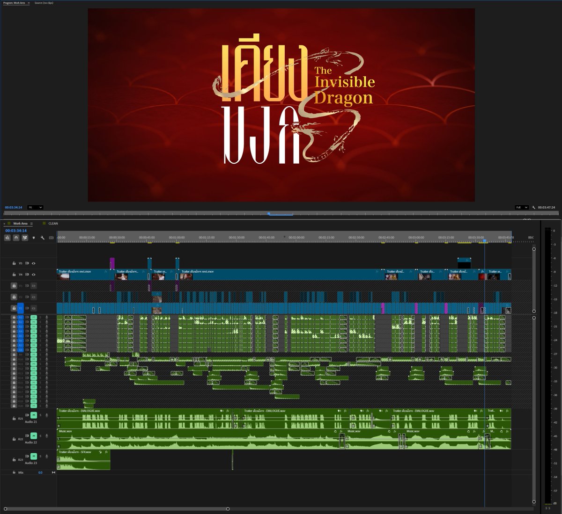
Task: Click the Mix track volume value 0.0
Action: tap(40, 472)
